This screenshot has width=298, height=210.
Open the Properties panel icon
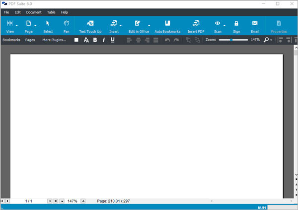pos(279,23)
